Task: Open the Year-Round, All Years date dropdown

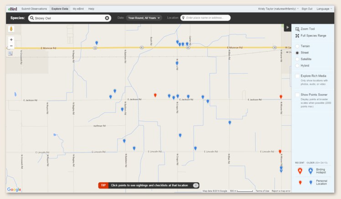Action: point(144,18)
